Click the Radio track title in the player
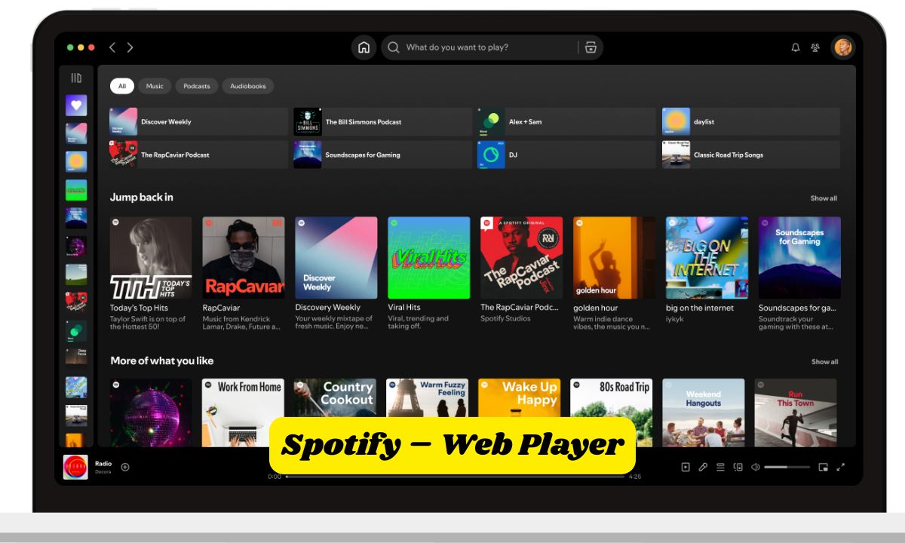This screenshot has width=905, height=543. tap(103, 463)
